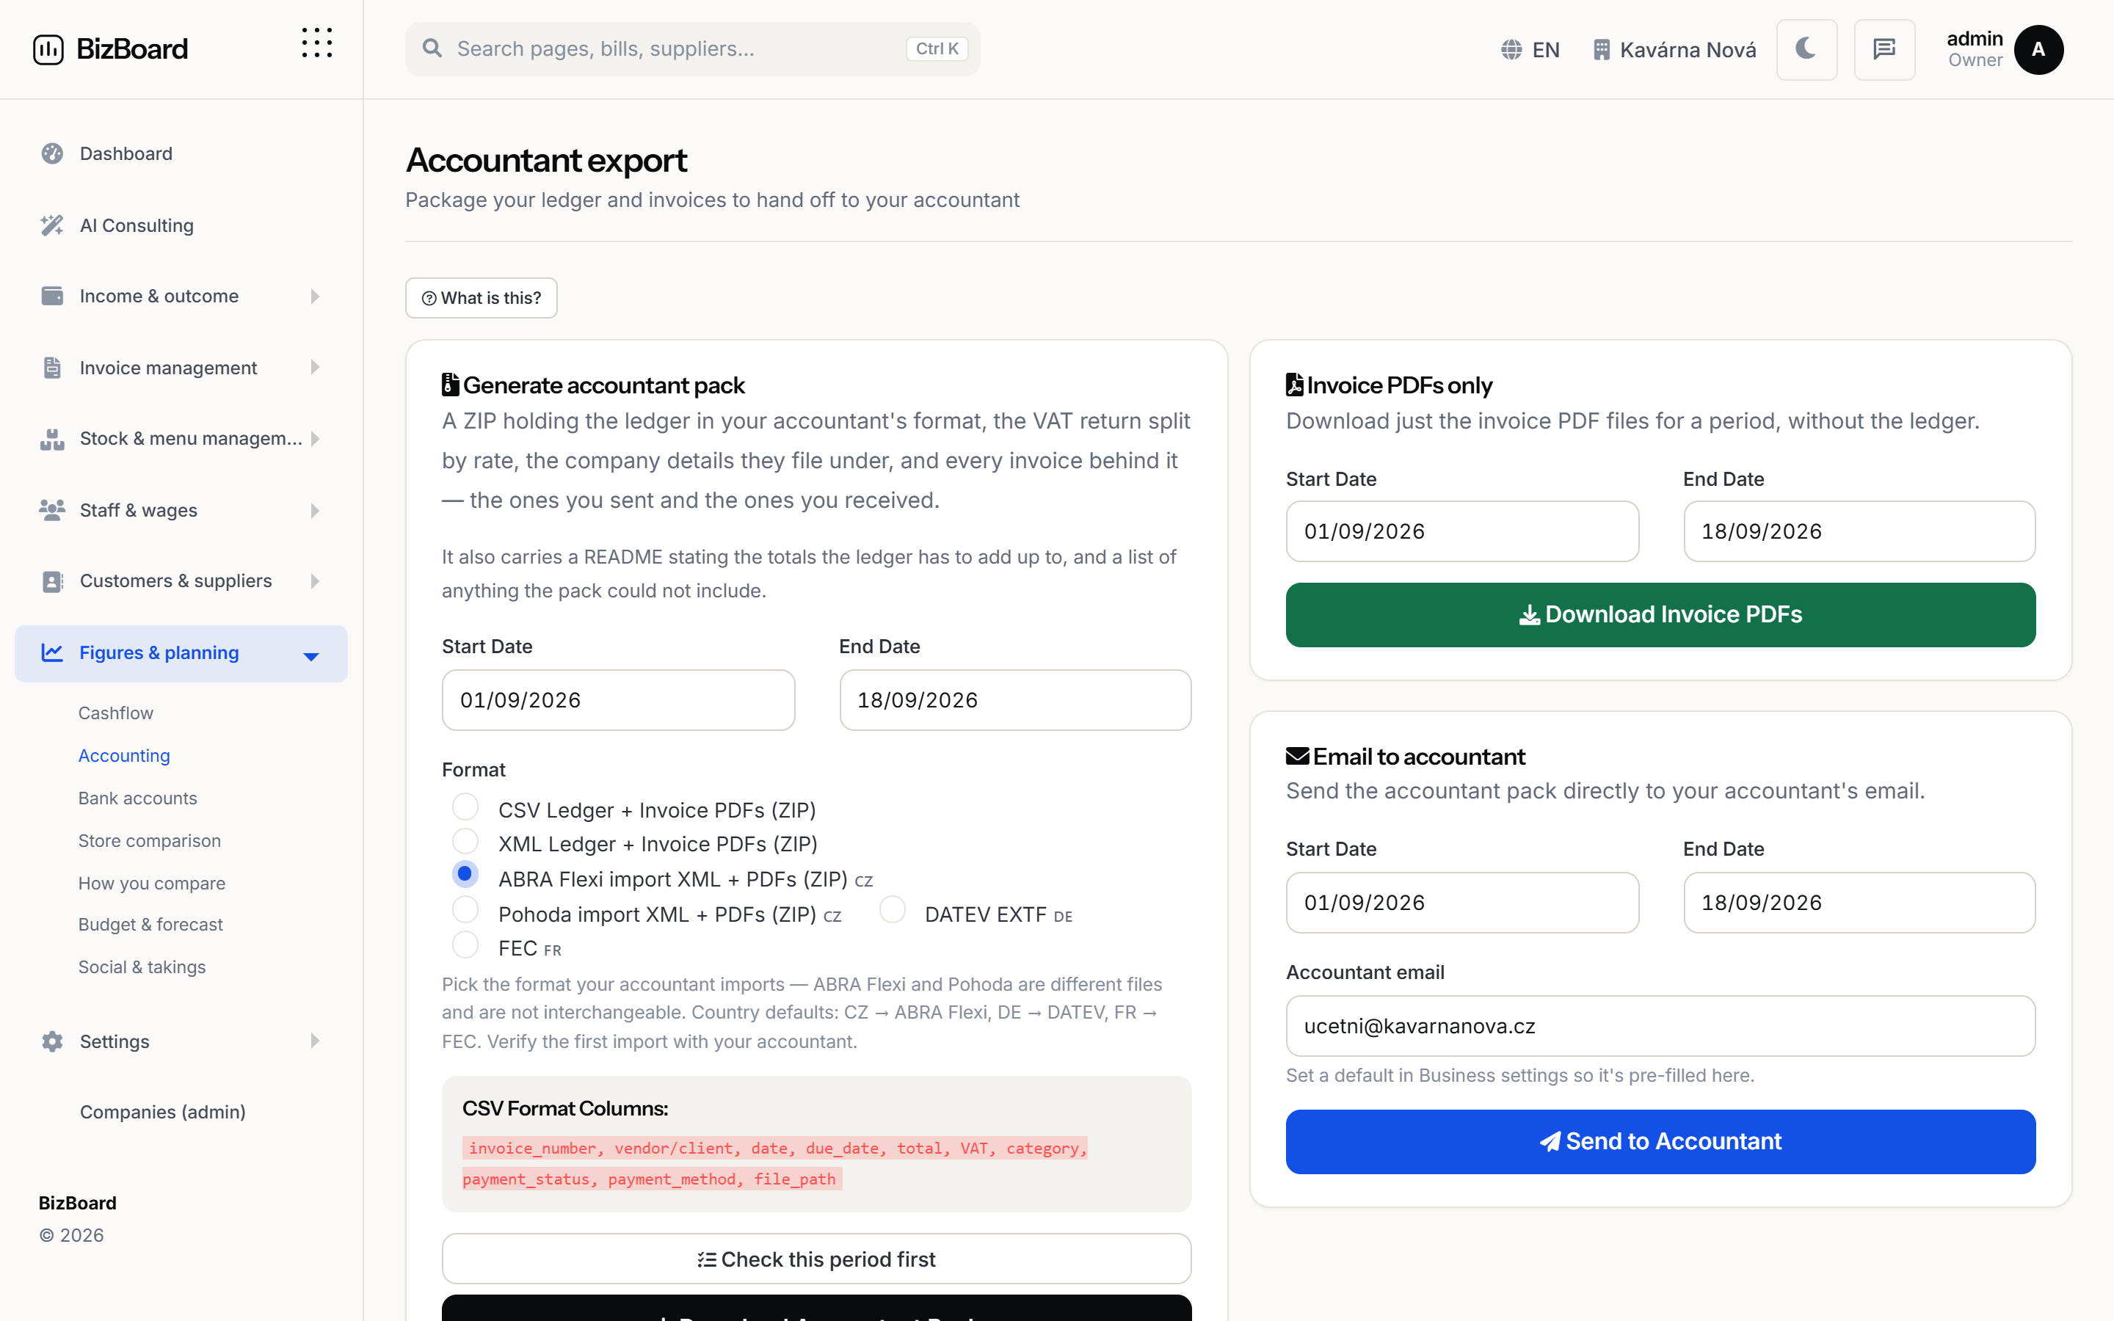Open Bank accounts submenu item
The image size is (2114, 1321).
coord(137,798)
